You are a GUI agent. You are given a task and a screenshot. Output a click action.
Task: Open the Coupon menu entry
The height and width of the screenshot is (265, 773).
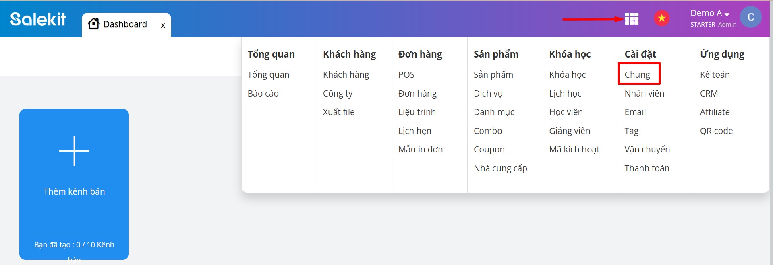489,150
